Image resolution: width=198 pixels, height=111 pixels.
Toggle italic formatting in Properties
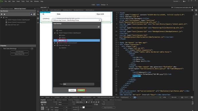pos(89,102)
